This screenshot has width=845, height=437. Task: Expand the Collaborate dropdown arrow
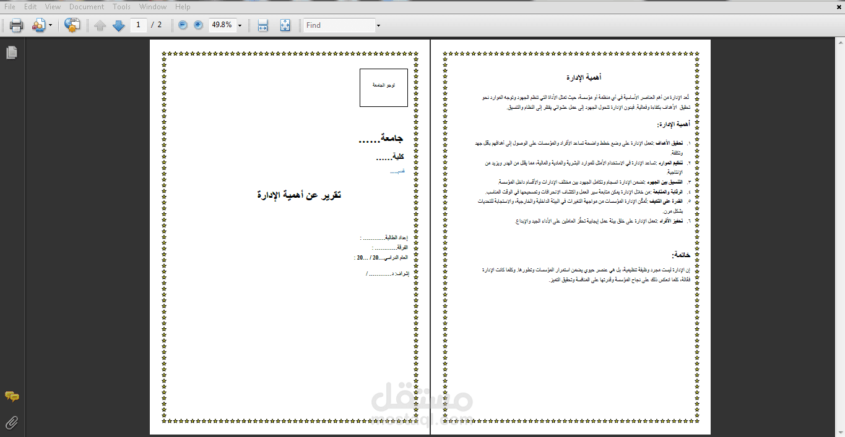point(51,25)
